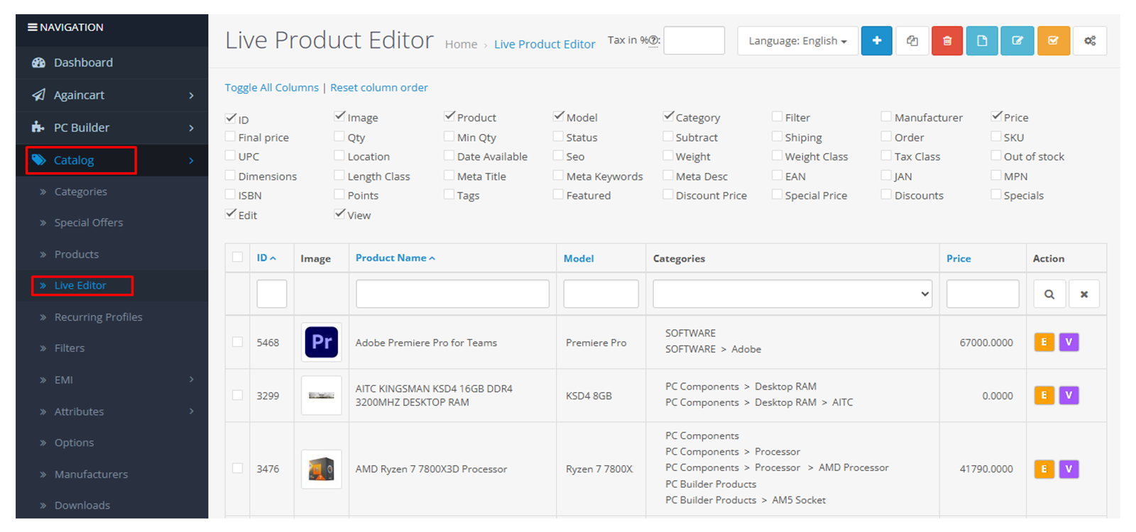This screenshot has width=1136, height=532.
Task: Click price cell 41790.0000
Action: 986,470
